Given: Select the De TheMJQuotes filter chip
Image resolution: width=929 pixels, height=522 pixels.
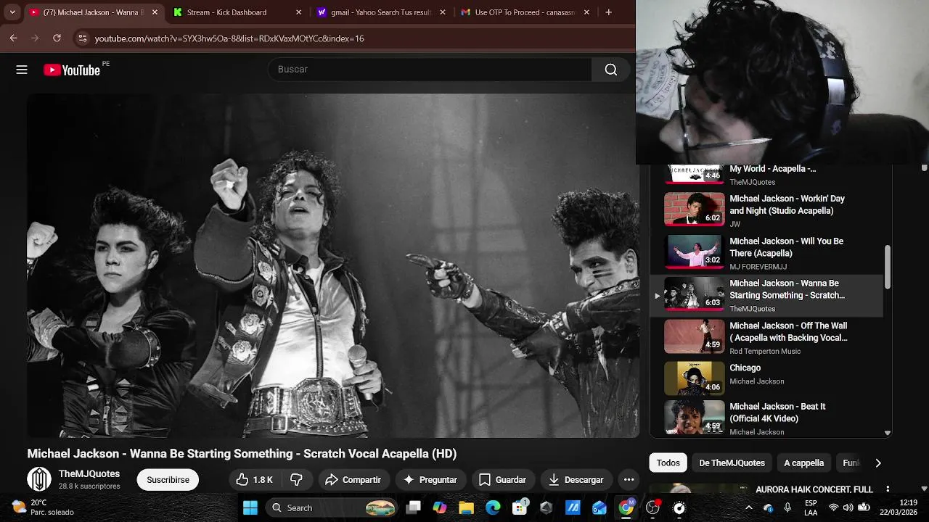Looking at the screenshot, I should click(732, 463).
